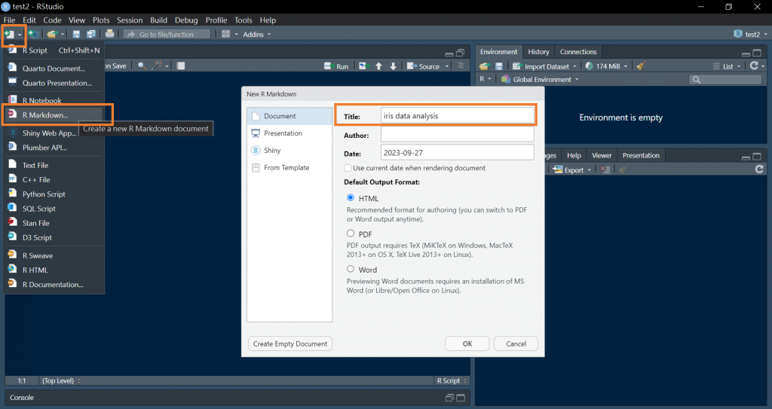Select Shiny in dialog sidebar
The width and height of the screenshot is (772, 409).
pyautogui.click(x=289, y=150)
